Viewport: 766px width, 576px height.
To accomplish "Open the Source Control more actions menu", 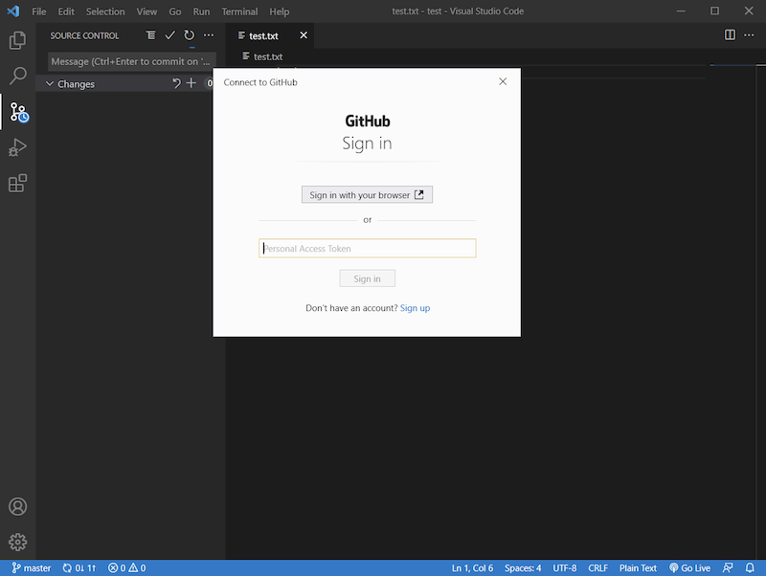I will pyautogui.click(x=209, y=34).
